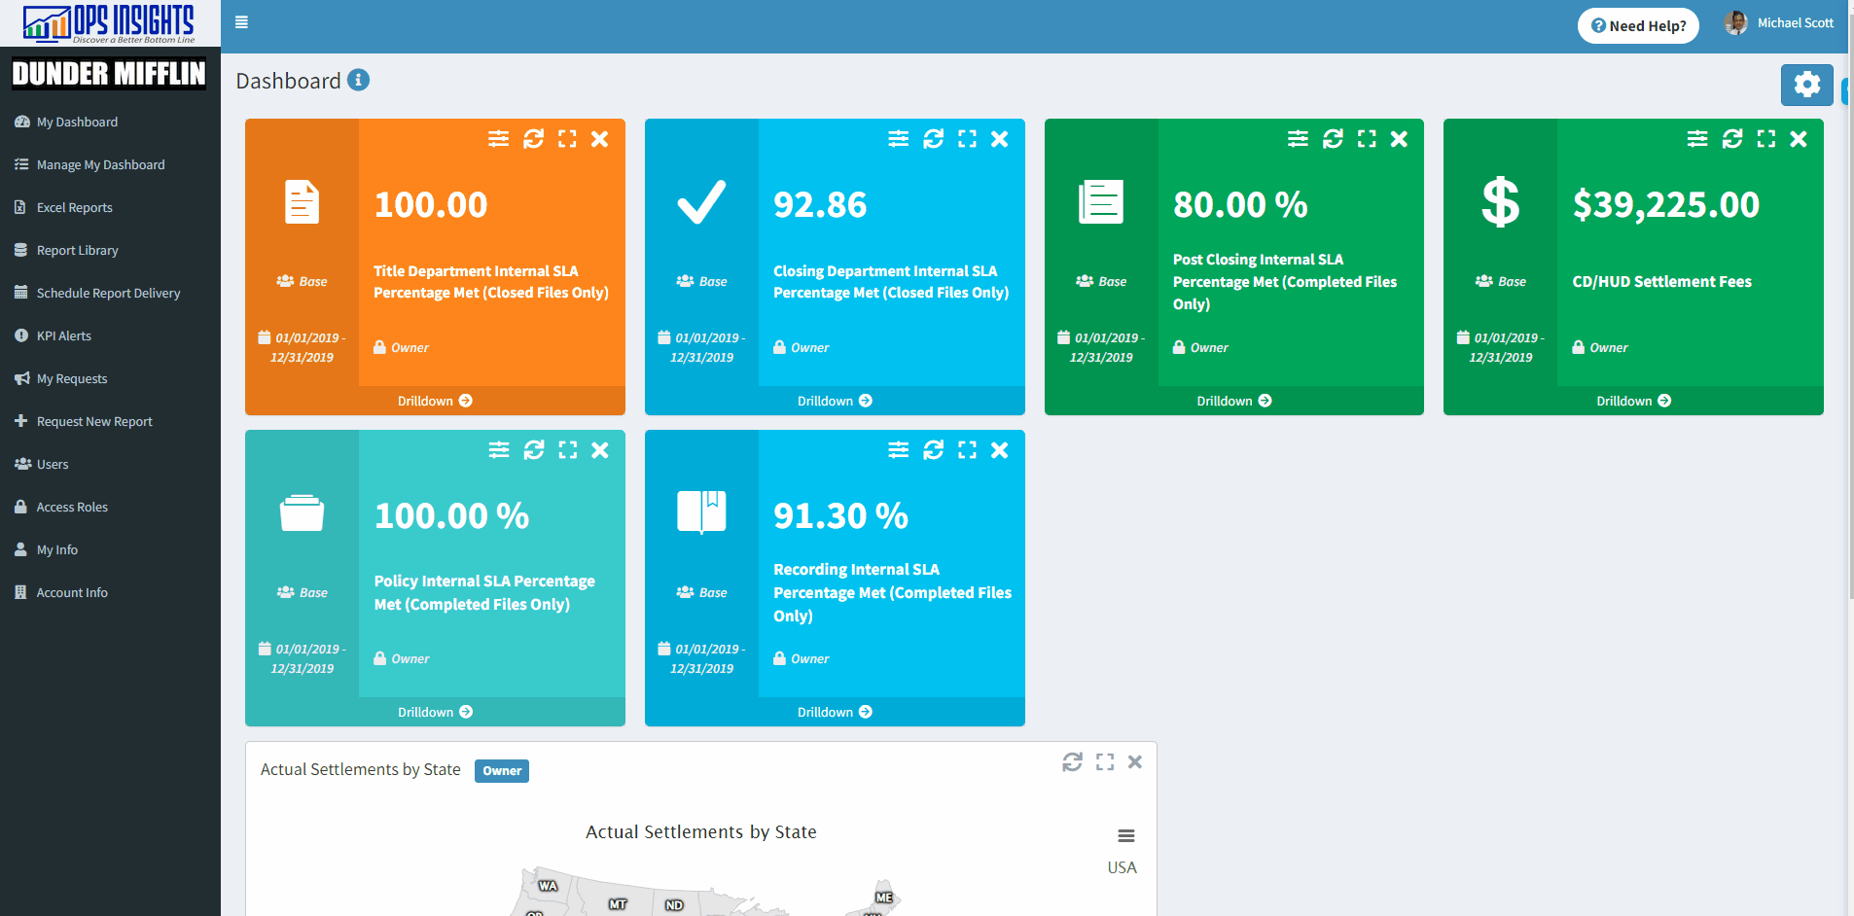Viewport: 1854px width, 916px height.
Task: Refresh the Actual Settlements by State chart
Action: tap(1072, 762)
